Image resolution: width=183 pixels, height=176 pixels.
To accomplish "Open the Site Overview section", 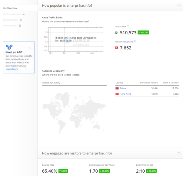I will (x=10, y=8).
